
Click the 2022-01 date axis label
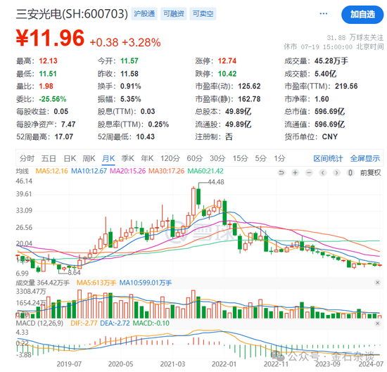pos(224,364)
